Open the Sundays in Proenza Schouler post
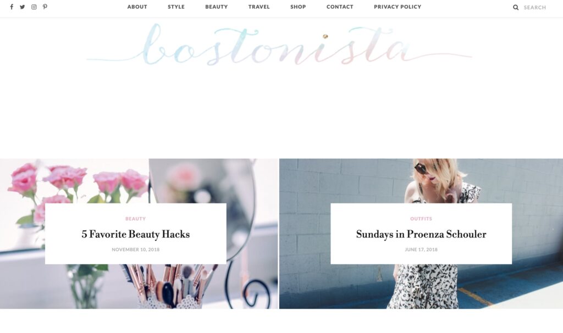The image size is (563, 333). (421, 234)
